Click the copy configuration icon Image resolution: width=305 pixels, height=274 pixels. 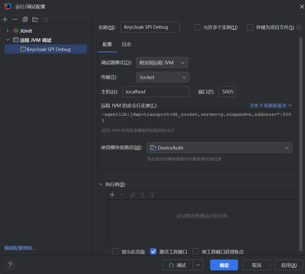[25, 19]
